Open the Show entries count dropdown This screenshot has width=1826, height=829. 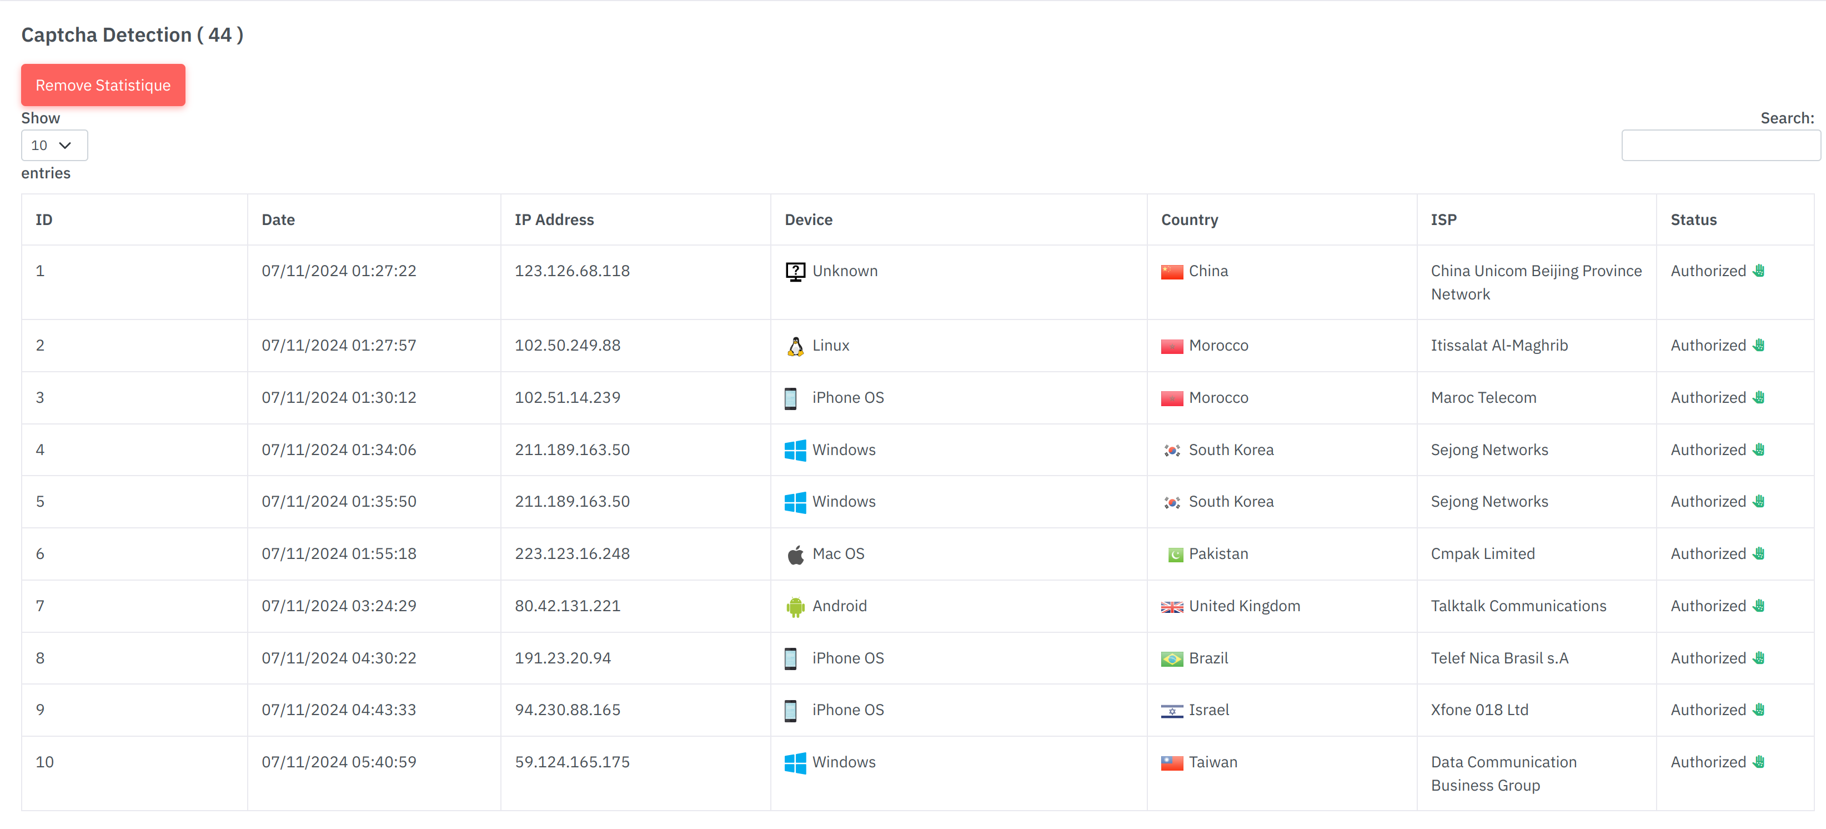54,146
